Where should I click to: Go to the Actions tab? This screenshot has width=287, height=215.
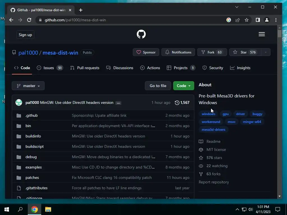tap(150, 68)
